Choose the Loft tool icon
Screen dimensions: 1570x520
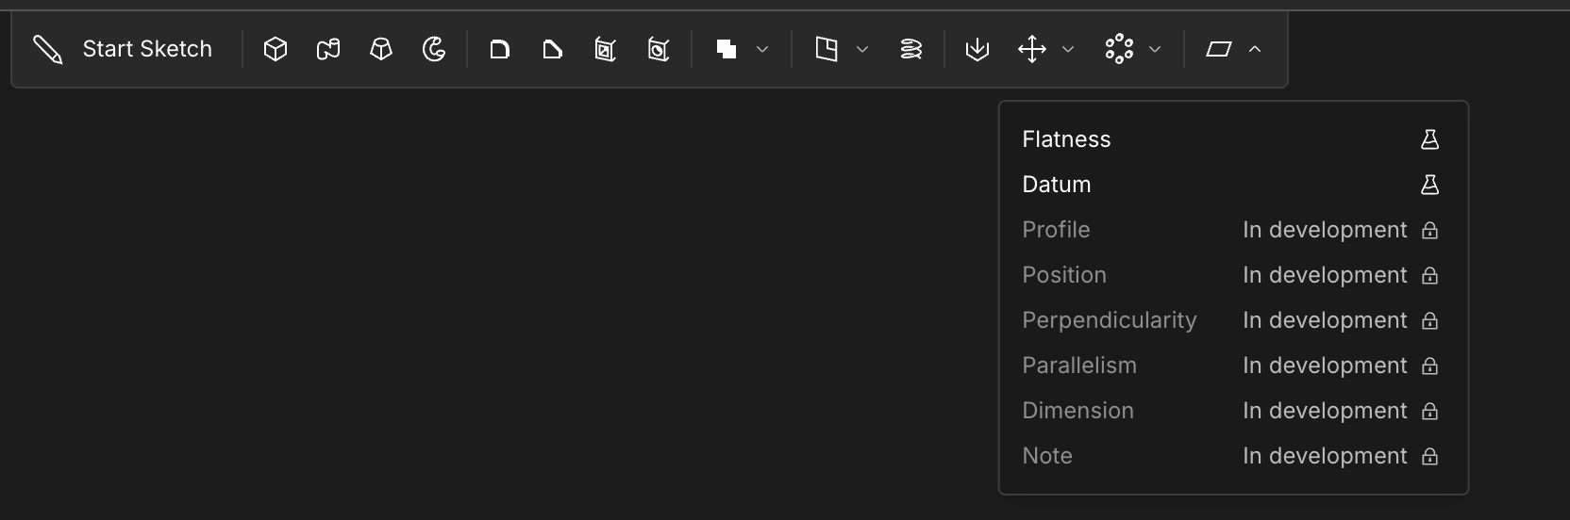381,49
